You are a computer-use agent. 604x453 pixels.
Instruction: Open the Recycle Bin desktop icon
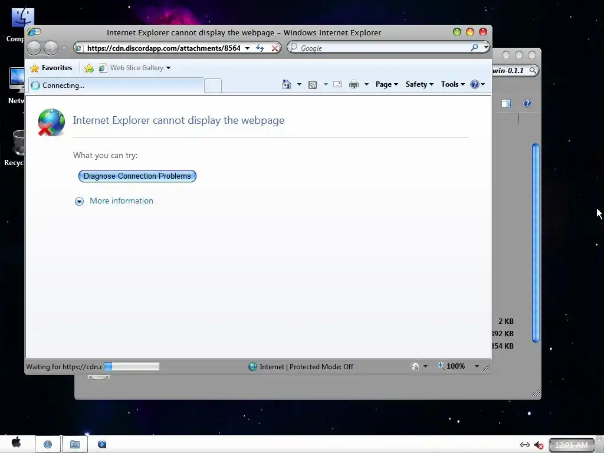coord(14,148)
